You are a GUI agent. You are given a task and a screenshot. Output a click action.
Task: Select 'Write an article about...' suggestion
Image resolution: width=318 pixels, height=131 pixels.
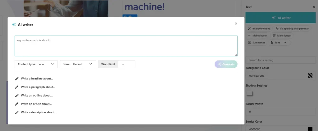tap(36, 104)
